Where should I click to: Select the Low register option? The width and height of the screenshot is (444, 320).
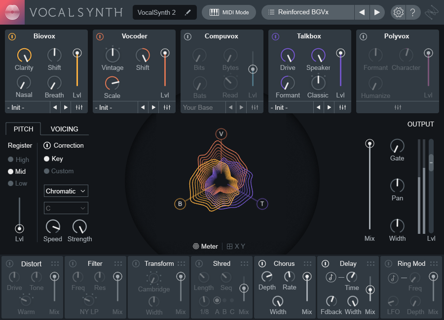[x=18, y=184]
